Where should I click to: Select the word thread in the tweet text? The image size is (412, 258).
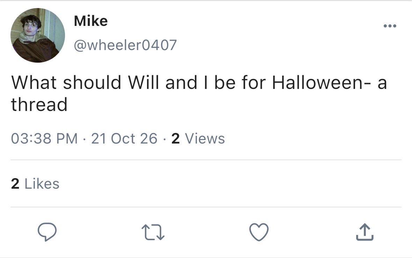tap(39, 104)
